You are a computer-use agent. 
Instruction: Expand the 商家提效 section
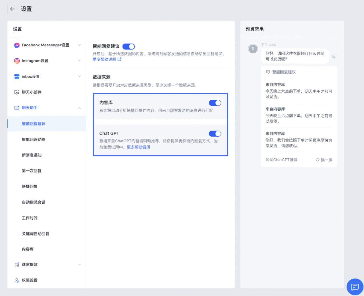coord(79,264)
